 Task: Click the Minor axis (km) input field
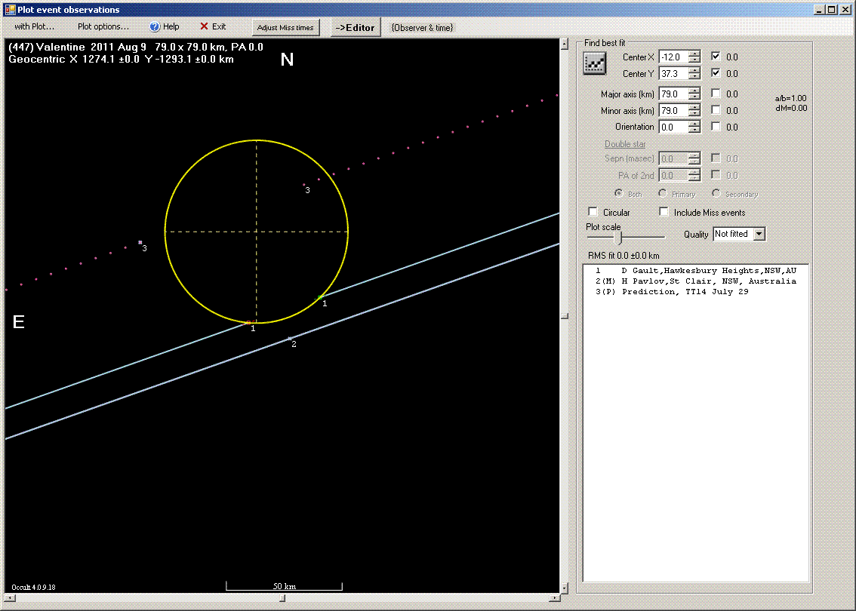point(673,110)
